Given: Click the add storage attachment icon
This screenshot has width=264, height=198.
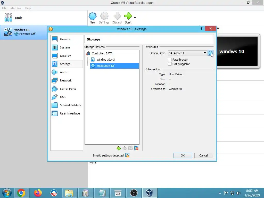Looking at the screenshot, I should point(130,148).
